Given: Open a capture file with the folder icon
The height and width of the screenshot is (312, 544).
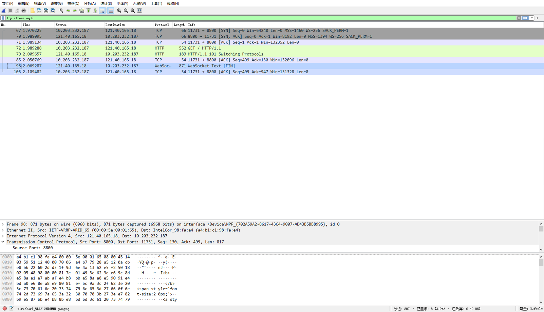Looking at the screenshot, I should point(33,11).
